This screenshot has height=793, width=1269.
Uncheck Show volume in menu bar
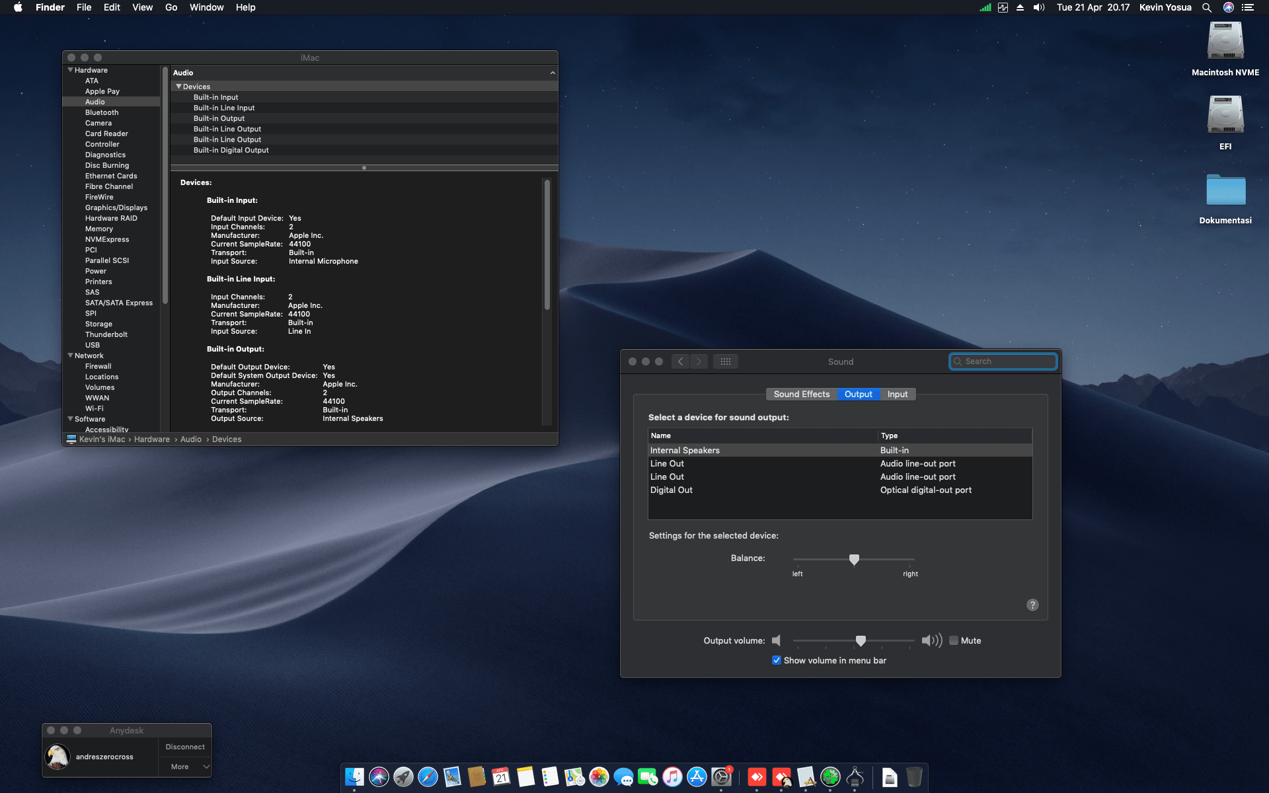[x=777, y=660]
